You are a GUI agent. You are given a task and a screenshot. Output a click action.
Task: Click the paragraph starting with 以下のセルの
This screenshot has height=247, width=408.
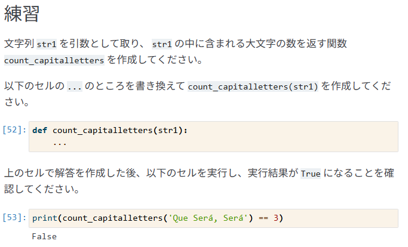click(197, 94)
